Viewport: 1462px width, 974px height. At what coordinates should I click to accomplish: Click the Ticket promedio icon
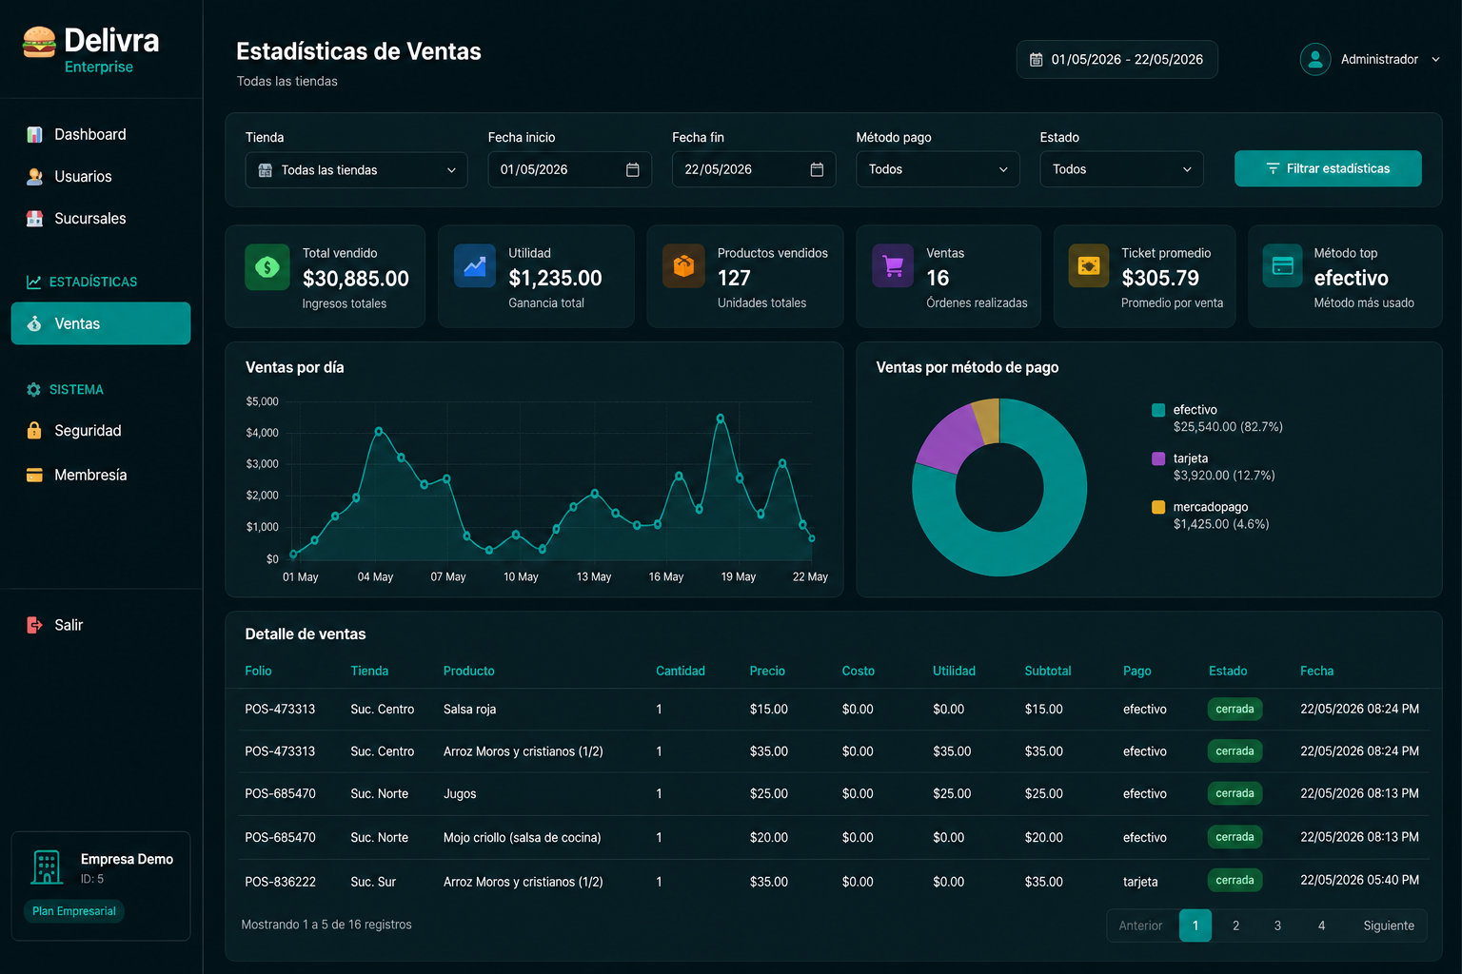click(x=1089, y=266)
